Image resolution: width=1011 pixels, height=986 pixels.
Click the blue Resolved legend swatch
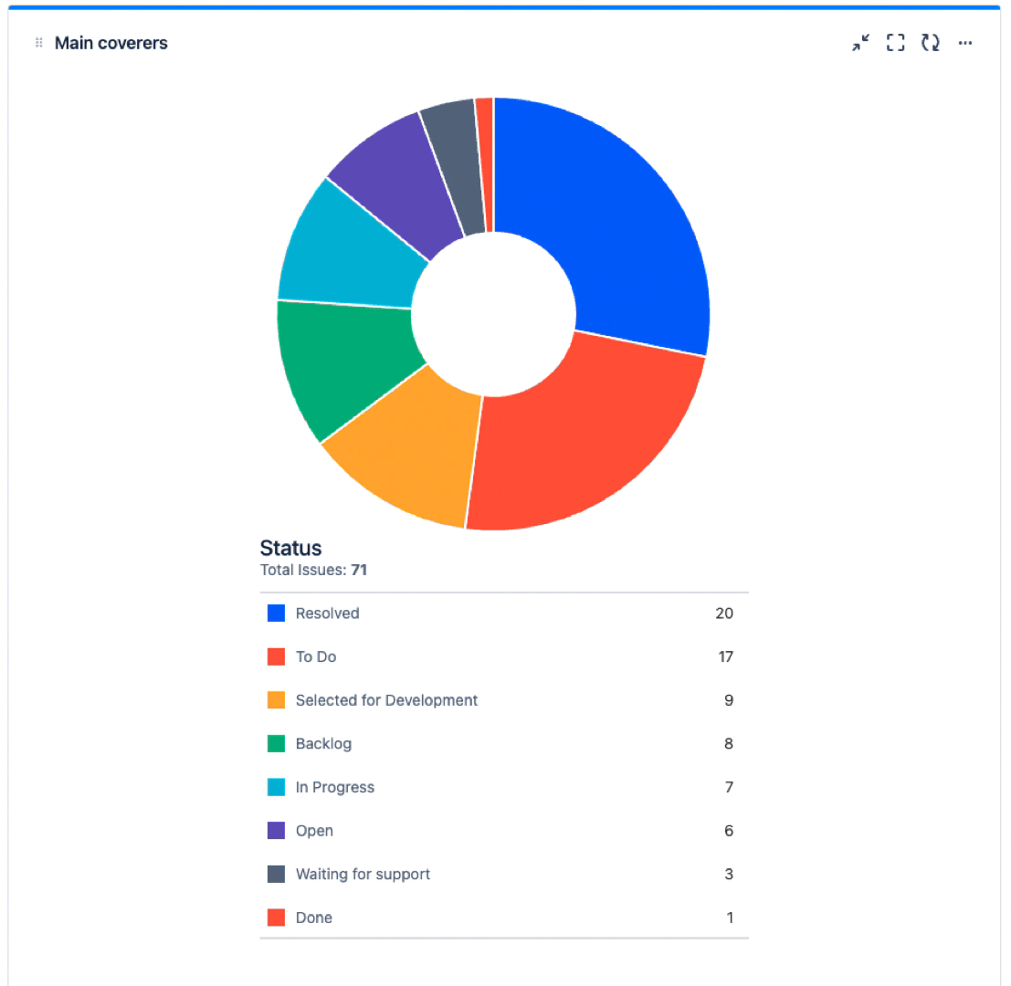pos(276,614)
